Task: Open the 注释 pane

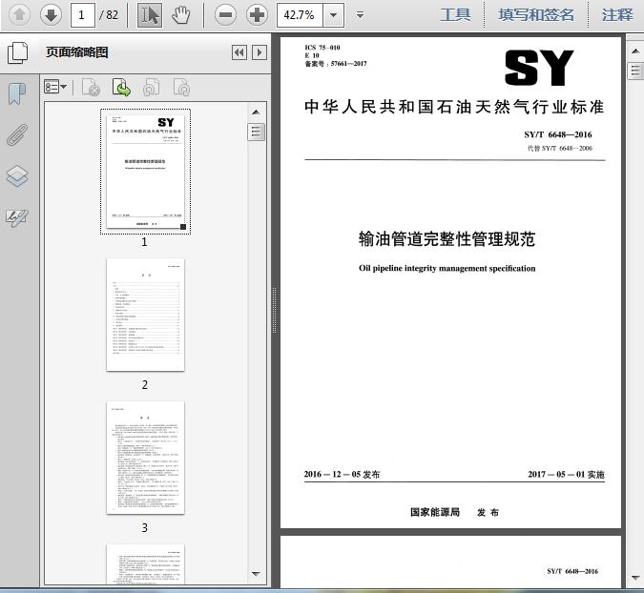Action: (617, 15)
